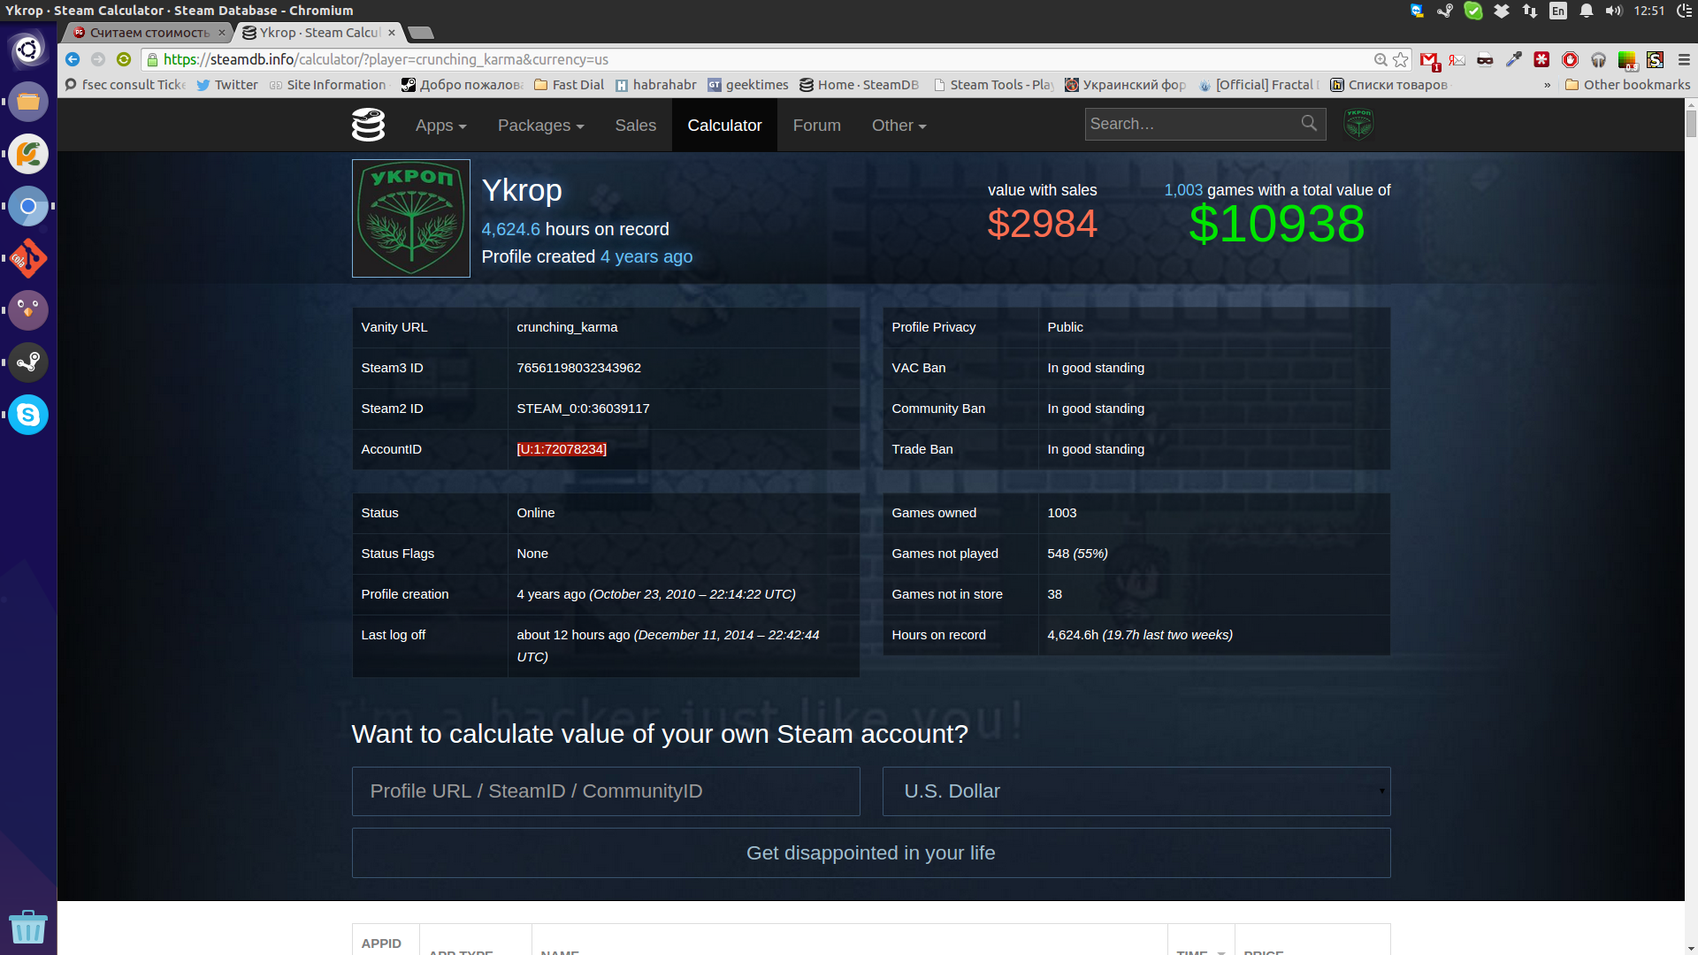Open the Gmail extension icon
This screenshot has height=955, width=1698.
[x=1429, y=60]
